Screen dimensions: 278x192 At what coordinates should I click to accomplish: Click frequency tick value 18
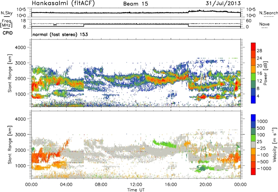[x=23, y=21]
